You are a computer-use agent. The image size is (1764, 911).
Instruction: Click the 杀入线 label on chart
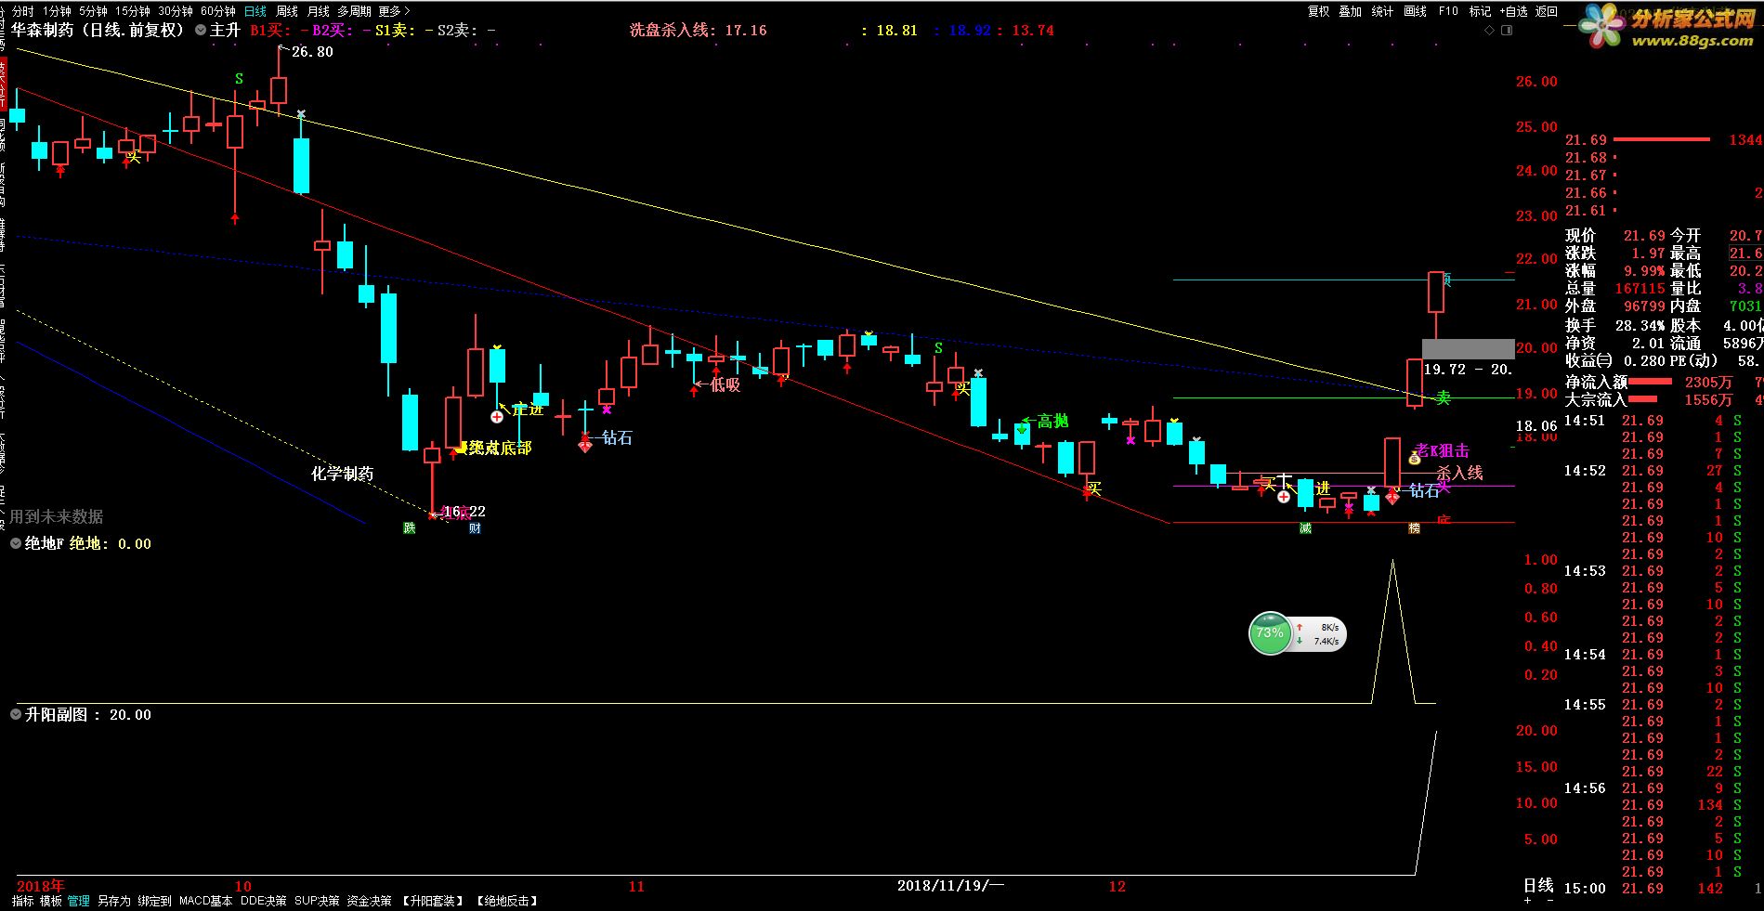pyautogui.click(x=1460, y=474)
